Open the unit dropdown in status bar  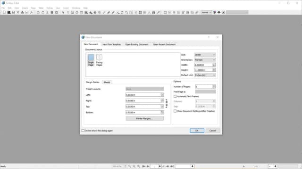pyautogui.click(x=273, y=166)
